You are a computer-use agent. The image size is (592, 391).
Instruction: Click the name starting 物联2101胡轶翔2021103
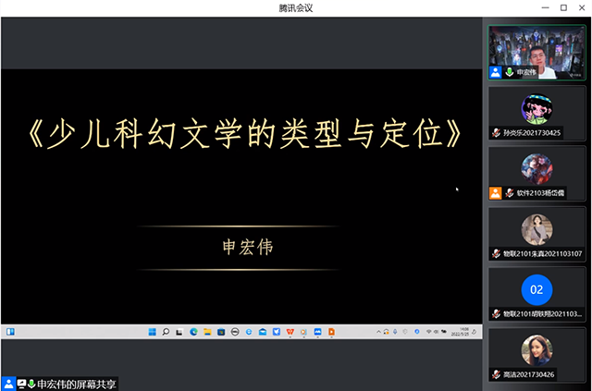[x=543, y=313]
